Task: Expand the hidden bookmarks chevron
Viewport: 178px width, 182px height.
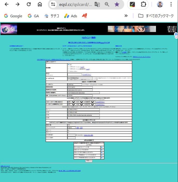Action: 126,16
